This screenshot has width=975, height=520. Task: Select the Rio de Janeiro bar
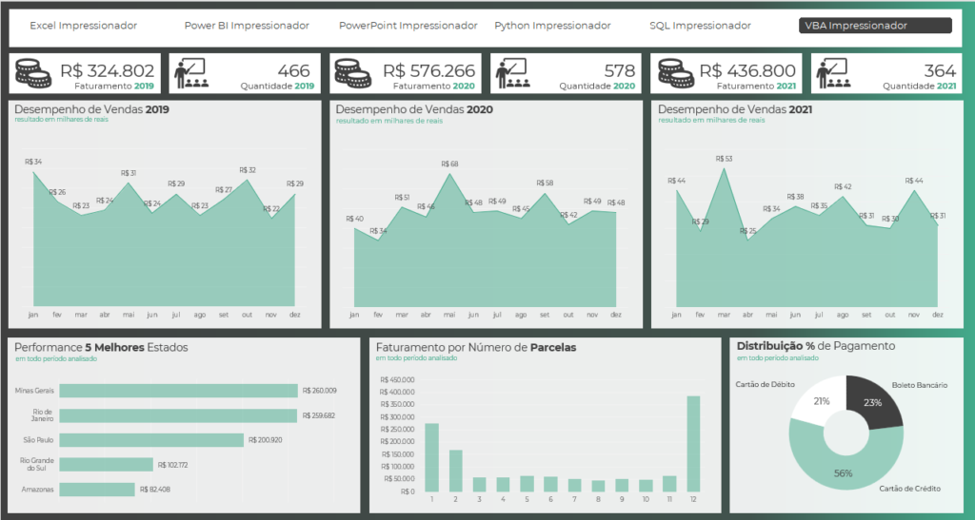[x=178, y=415]
